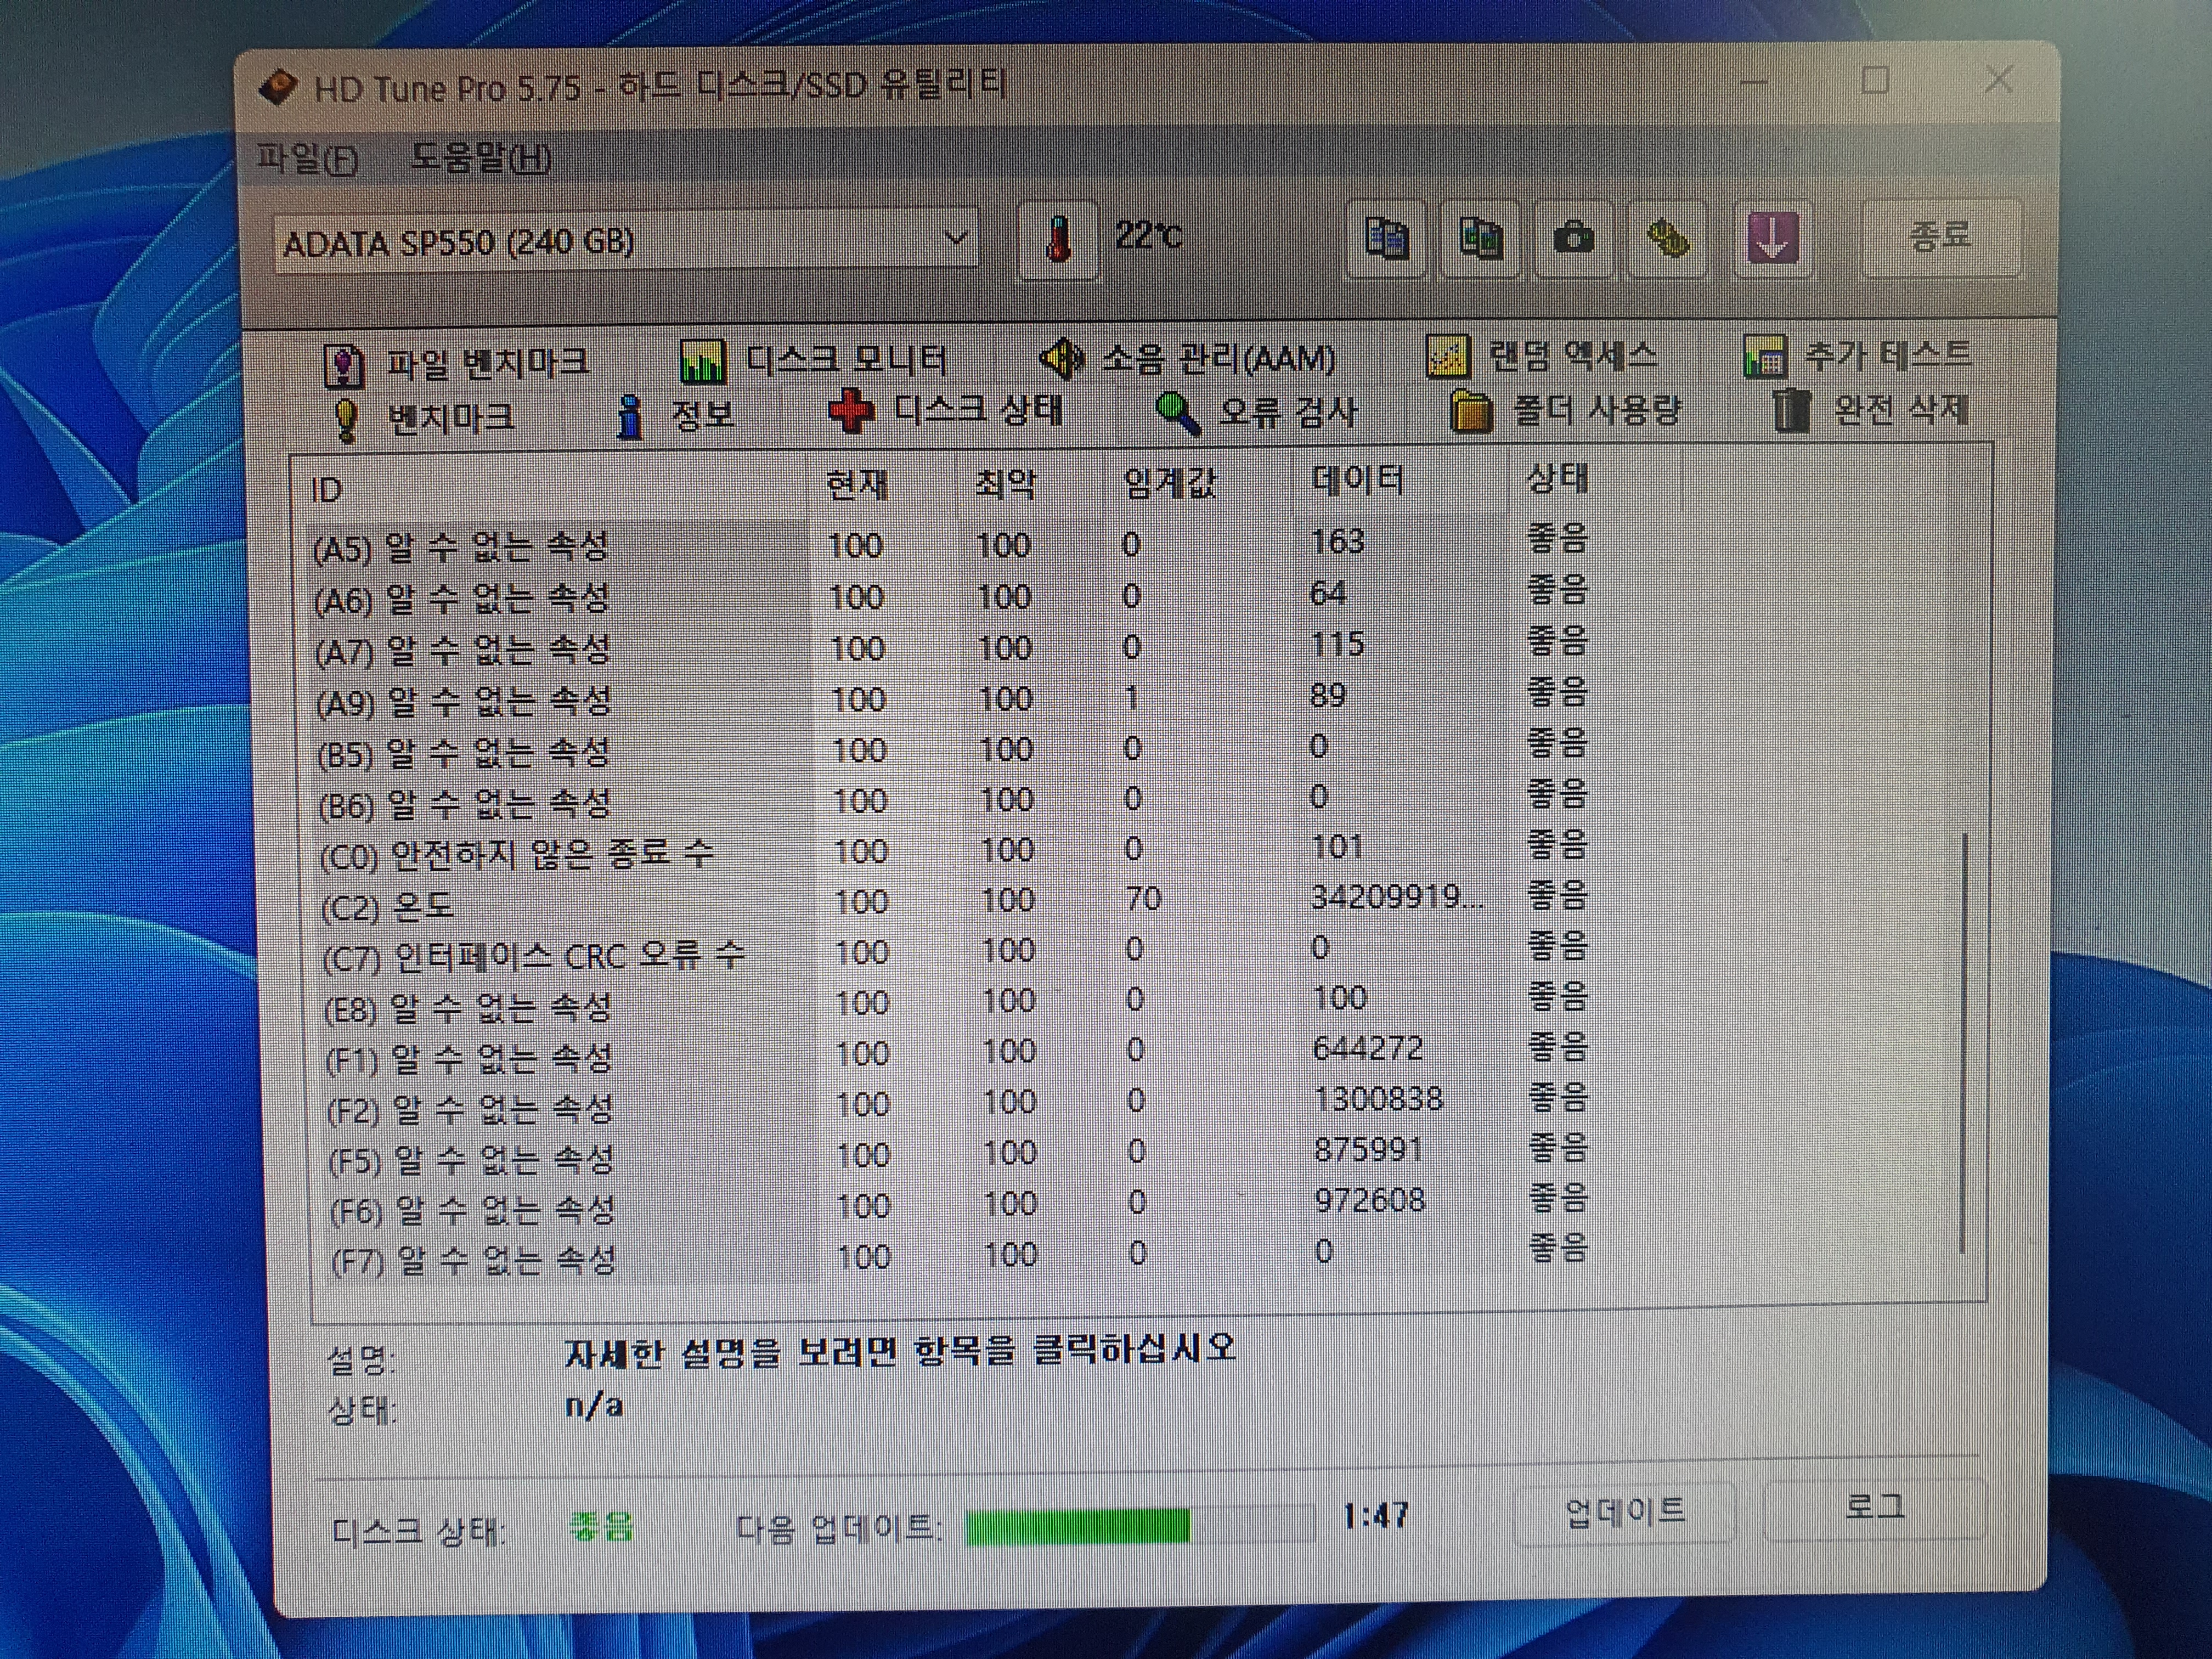Select the (A5) 알 수 없는 속성 row
Viewport: 2212px width, 1659px height.
[950, 544]
